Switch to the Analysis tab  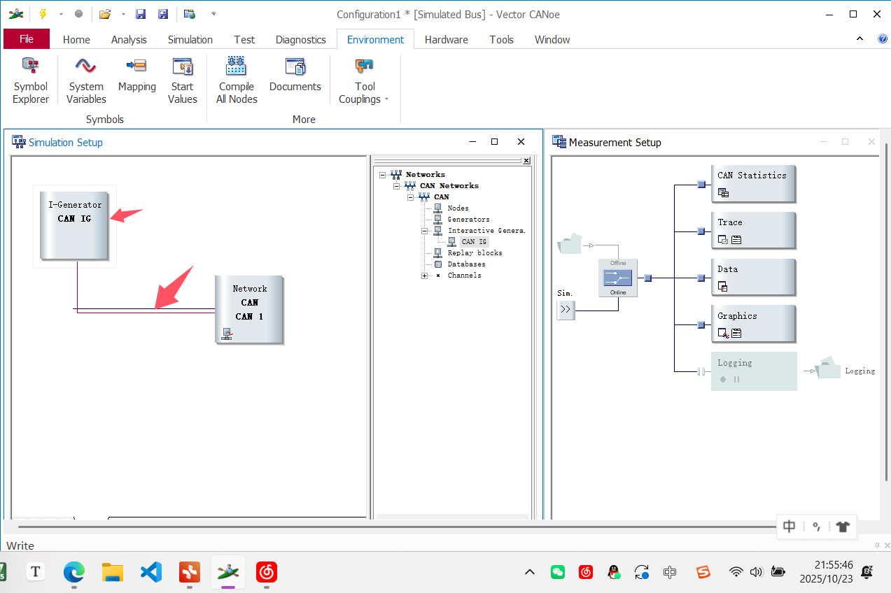129,40
